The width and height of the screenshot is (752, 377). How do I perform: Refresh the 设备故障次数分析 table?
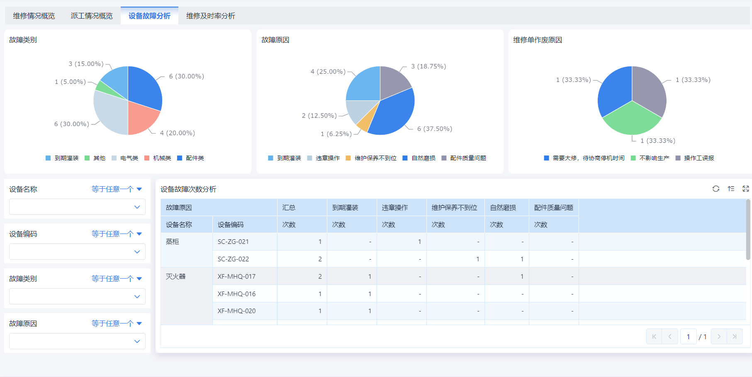pyautogui.click(x=716, y=189)
